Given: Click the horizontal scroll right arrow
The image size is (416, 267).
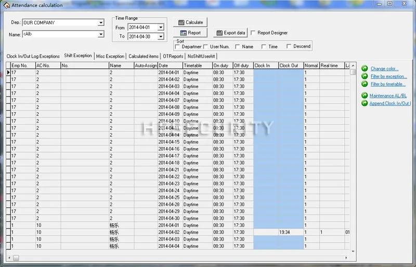Looking at the screenshot, I should pos(346,258).
